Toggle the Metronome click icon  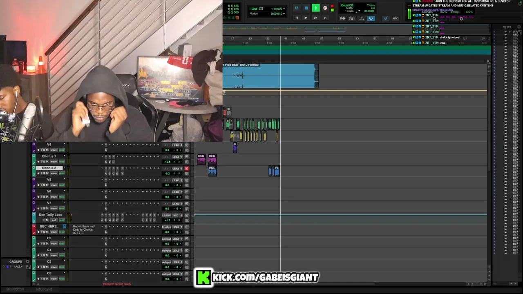pyautogui.click(x=352, y=18)
